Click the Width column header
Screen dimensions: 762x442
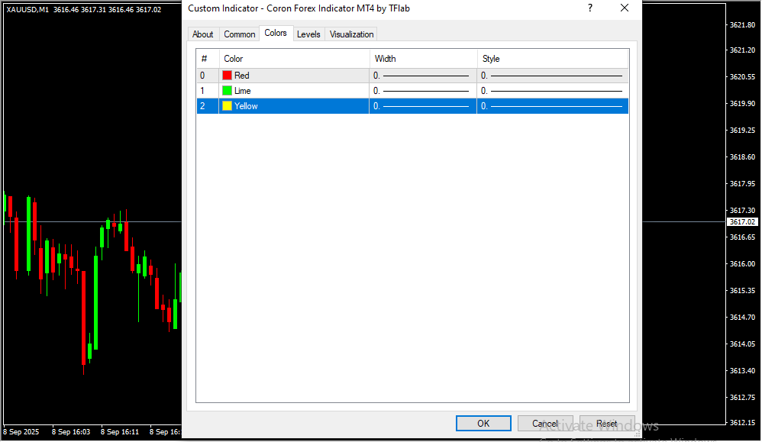pyautogui.click(x=423, y=59)
